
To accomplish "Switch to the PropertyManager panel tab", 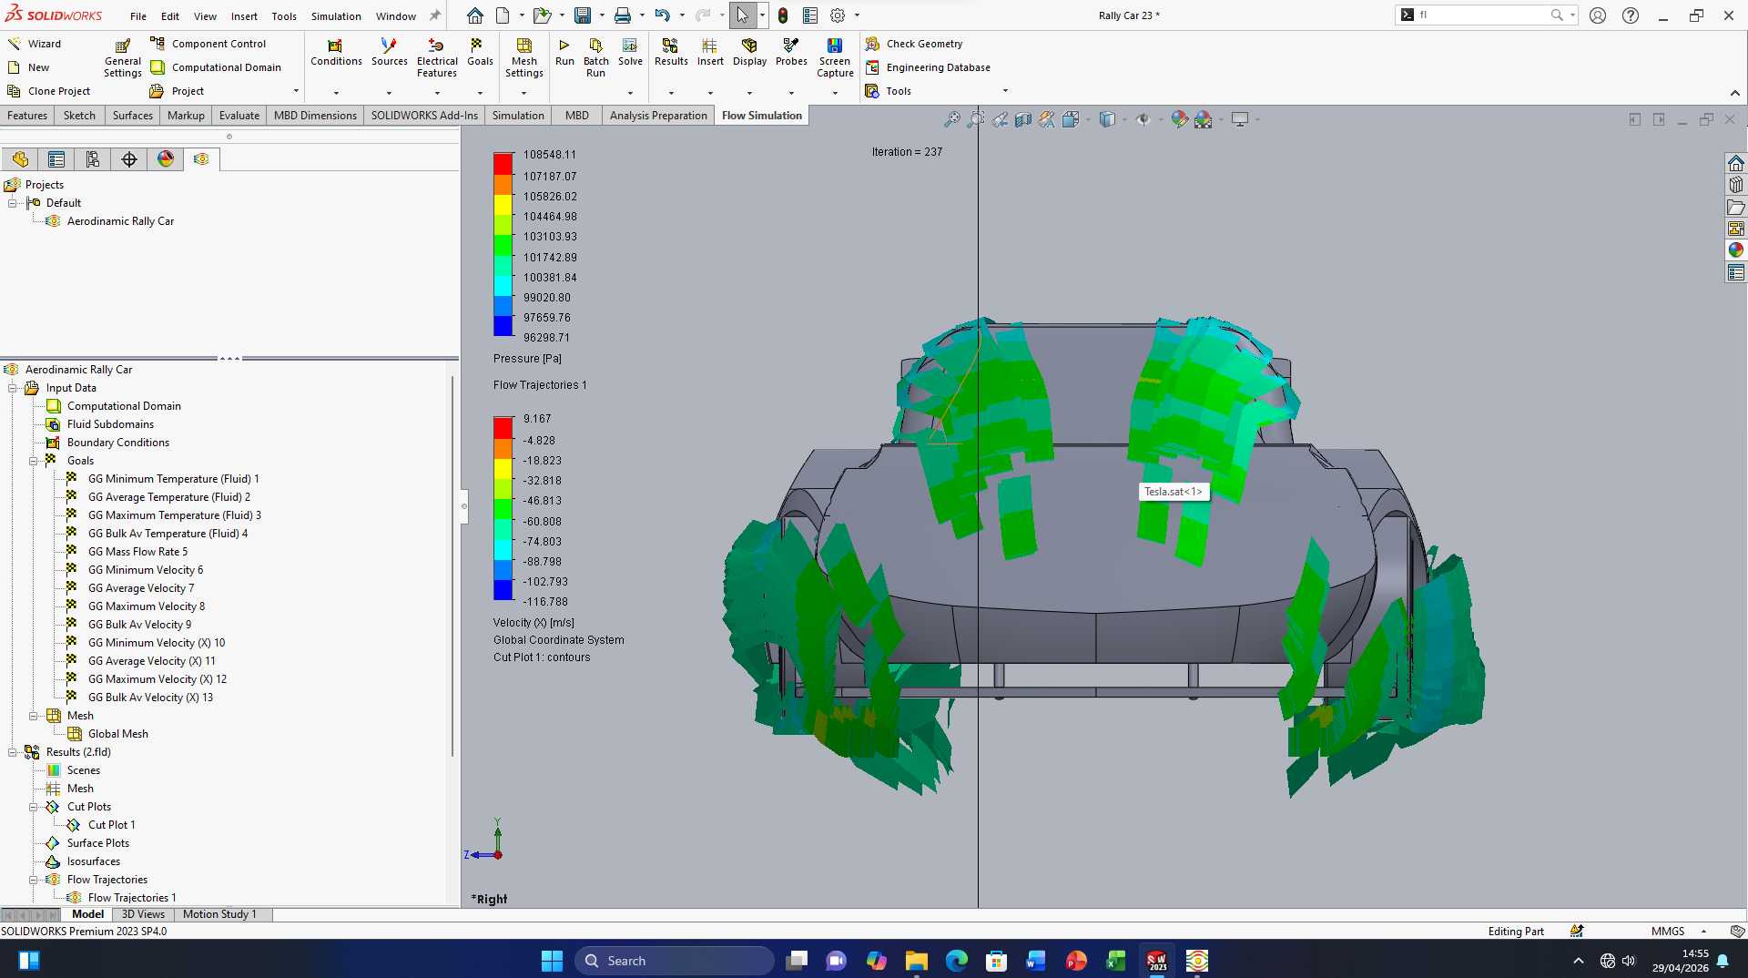I will point(56,159).
